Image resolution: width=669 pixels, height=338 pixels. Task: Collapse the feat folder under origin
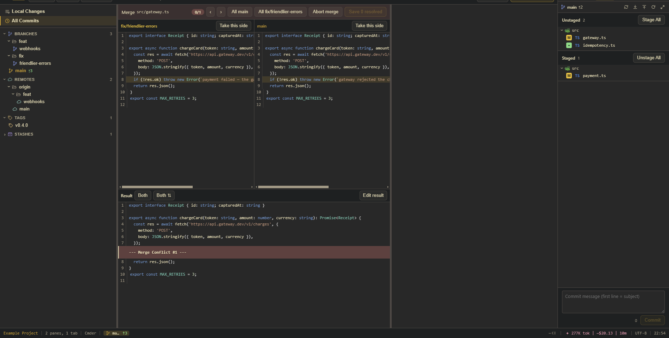[x=13, y=94]
